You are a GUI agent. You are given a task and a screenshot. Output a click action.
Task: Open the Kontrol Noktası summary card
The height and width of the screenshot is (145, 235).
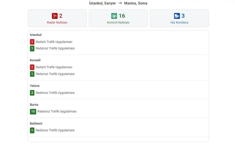point(118,18)
